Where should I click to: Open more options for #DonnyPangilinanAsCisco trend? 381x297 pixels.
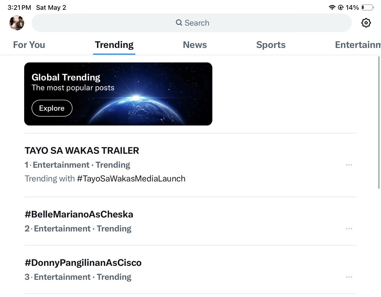pyautogui.click(x=349, y=277)
